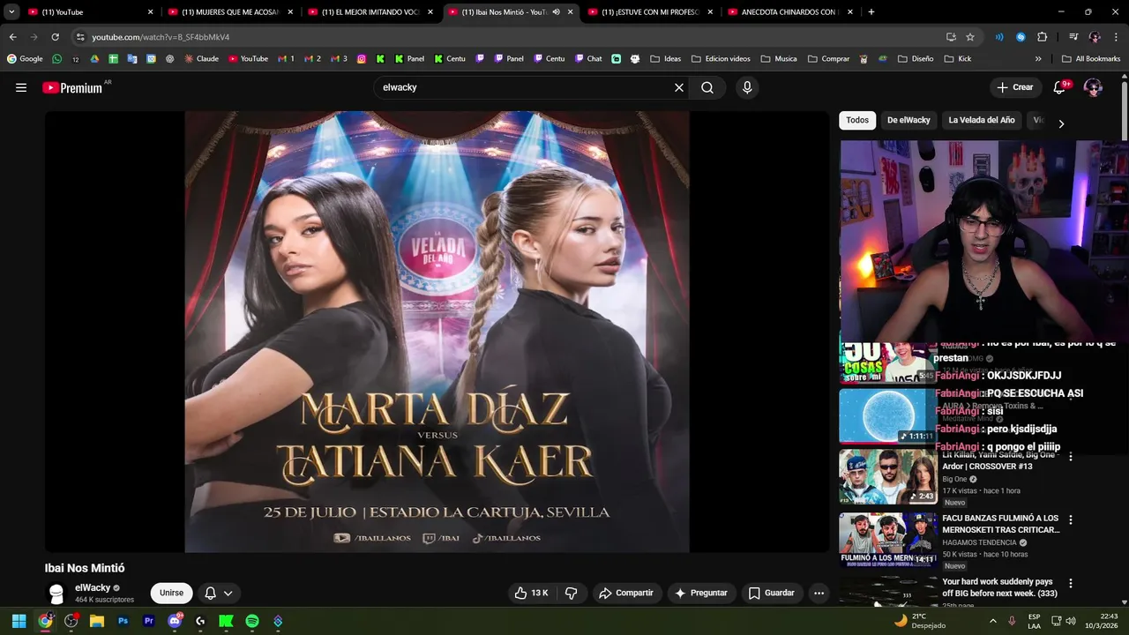This screenshot has width=1129, height=635.
Task: Go back in browser history
Action: click(x=12, y=37)
